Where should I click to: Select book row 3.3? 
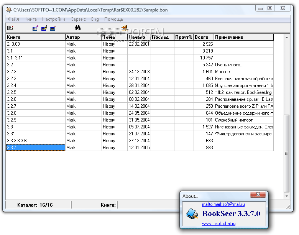[140, 127]
